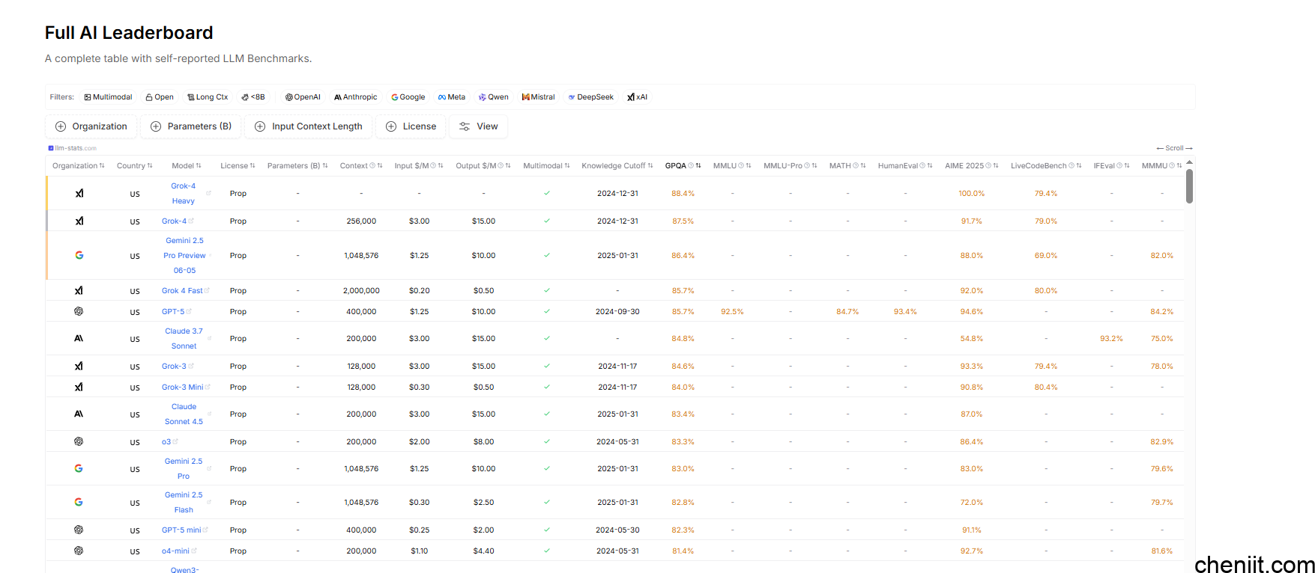This screenshot has height=573, width=1315.
Task: Click the llm-stats.com source link
Action: pyautogui.click(x=73, y=148)
